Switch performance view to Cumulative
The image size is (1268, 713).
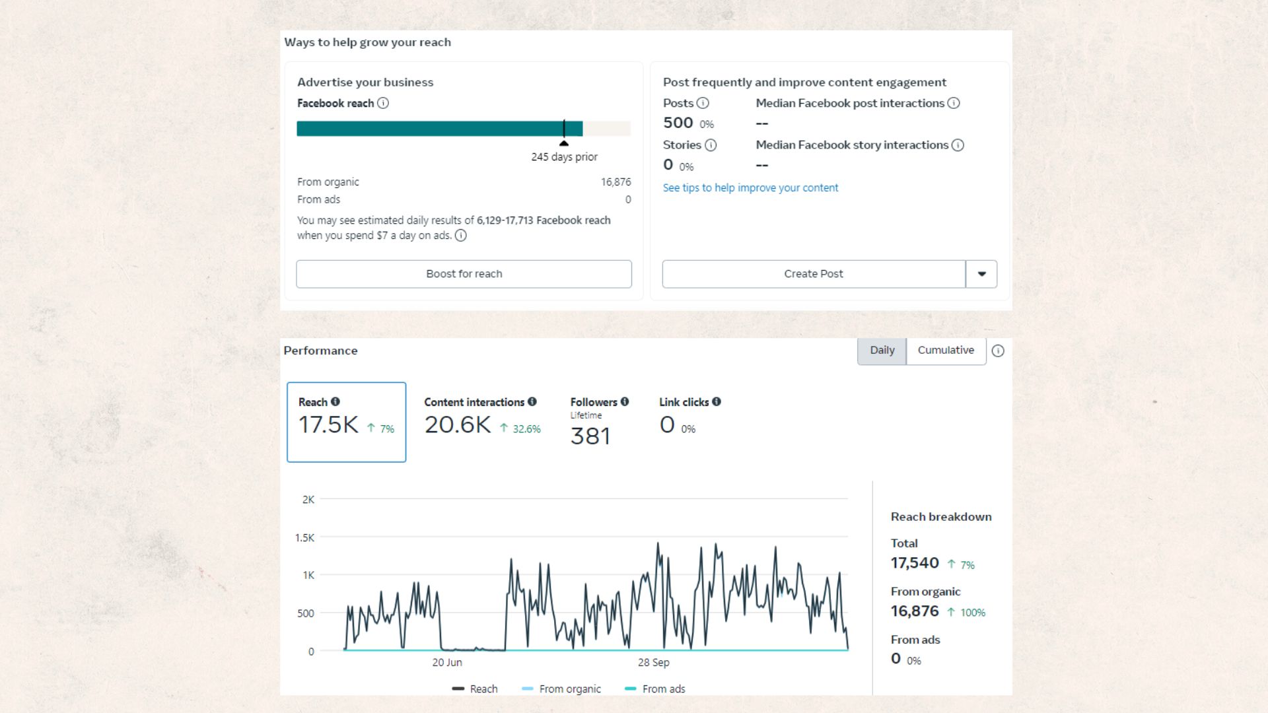pos(946,351)
